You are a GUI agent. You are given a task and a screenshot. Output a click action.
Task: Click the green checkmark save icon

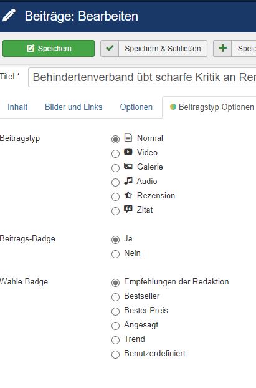tap(110, 48)
